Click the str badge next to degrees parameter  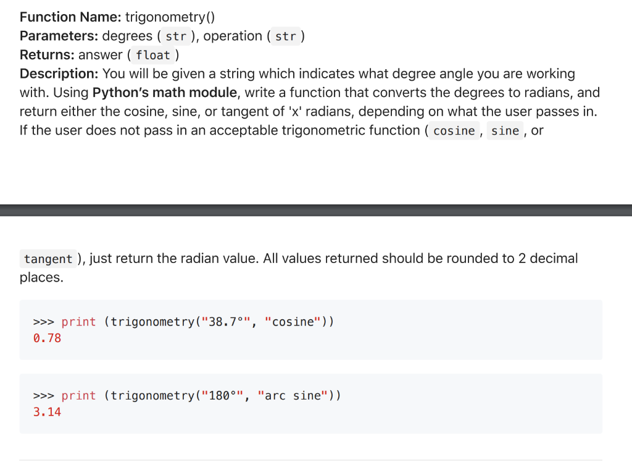(x=176, y=36)
